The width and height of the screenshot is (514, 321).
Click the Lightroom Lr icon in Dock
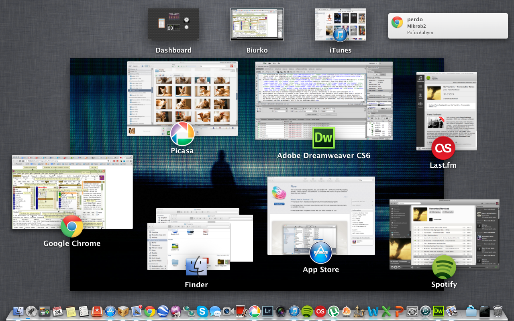(267, 311)
